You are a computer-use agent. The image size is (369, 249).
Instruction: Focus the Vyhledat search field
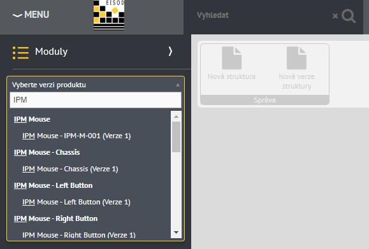(261, 15)
